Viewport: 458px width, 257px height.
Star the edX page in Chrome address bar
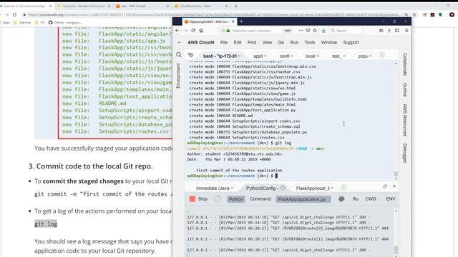click(x=414, y=14)
